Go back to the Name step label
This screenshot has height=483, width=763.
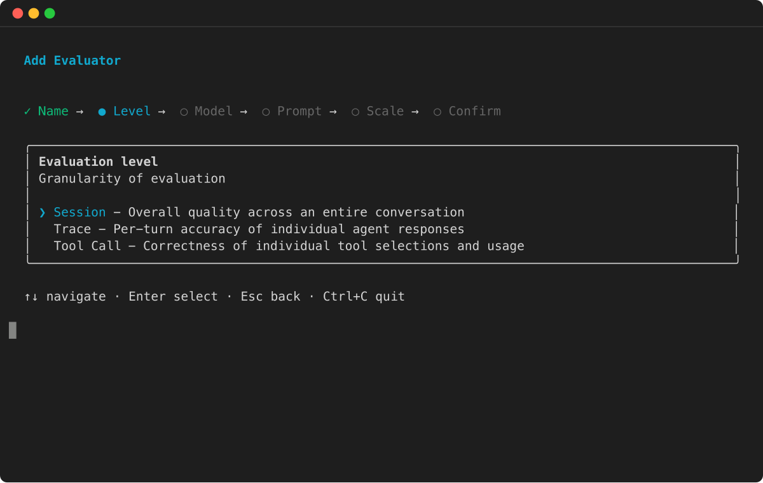pyautogui.click(x=53, y=111)
